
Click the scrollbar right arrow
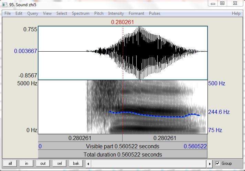(x=210, y=164)
